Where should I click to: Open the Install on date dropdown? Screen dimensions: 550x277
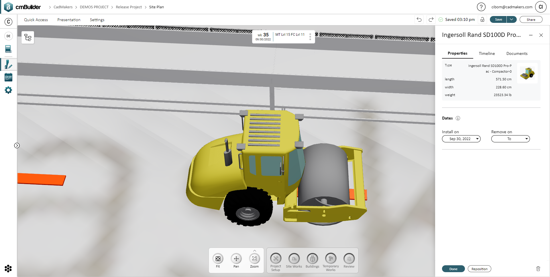[x=461, y=139]
